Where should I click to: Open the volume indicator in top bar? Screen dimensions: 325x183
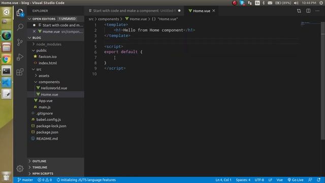[x=296, y=3]
